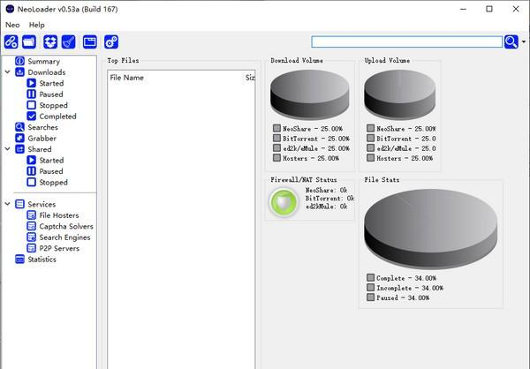Click the Download Volume pie chart
Viewport: 530px width, 369px height.
[x=310, y=94]
